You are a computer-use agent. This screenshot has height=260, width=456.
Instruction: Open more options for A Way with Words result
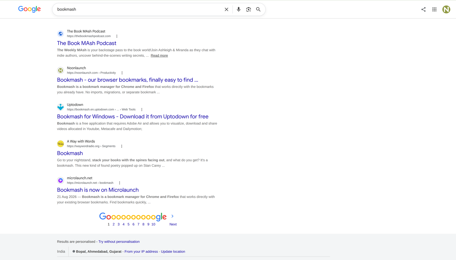pyautogui.click(x=122, y=146)
